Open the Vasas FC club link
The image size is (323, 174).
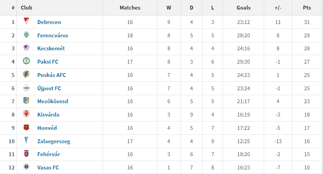pyautogui.click(x=48, y=168)
